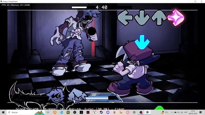Viewport: 205px width, 115px height.
Task: Open the orange A app on taskbar
Action: click(x=55, y=112)
